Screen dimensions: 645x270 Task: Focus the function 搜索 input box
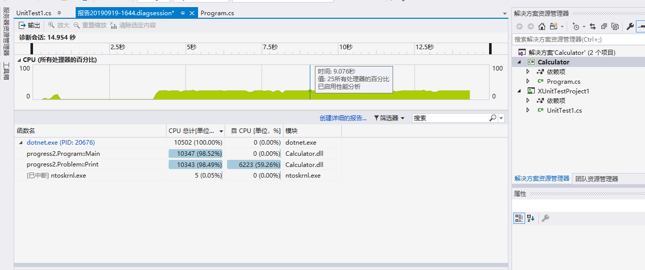point(450,118)
